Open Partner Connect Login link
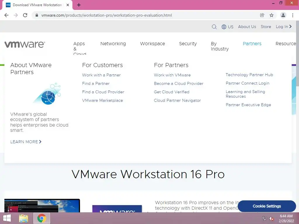 click(247, 83)
